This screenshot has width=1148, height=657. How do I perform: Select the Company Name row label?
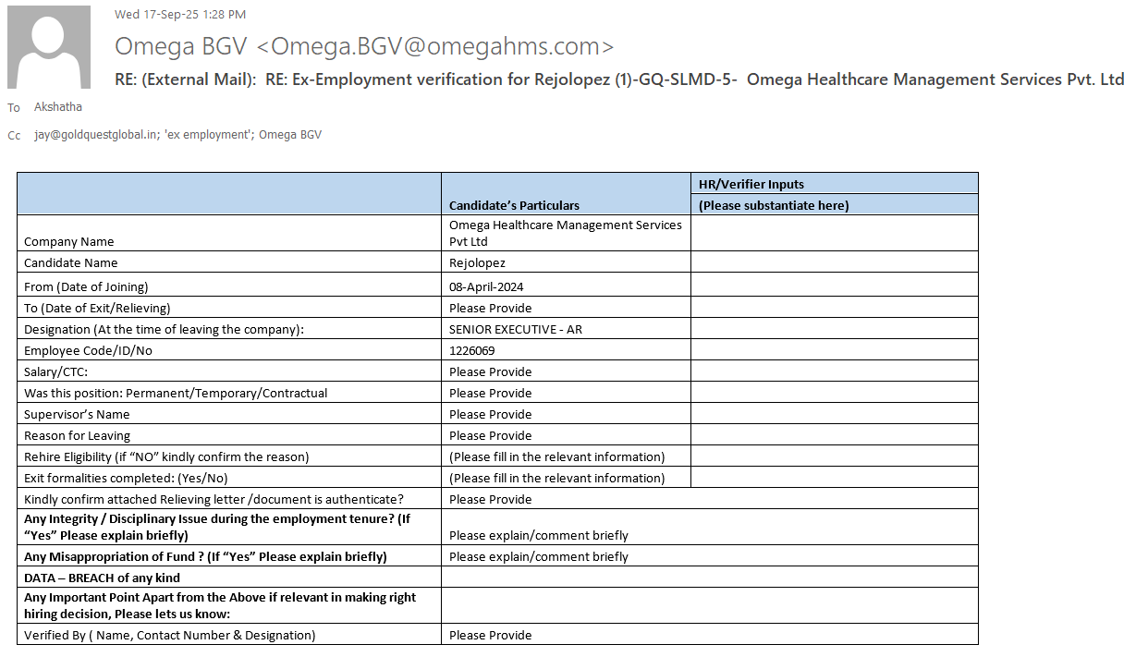[x=69, y=241]
